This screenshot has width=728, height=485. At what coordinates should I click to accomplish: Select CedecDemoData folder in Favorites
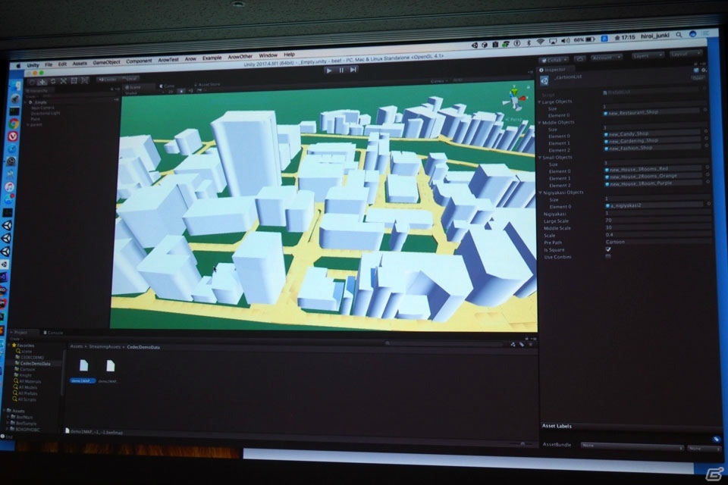[x=33, y=364]
